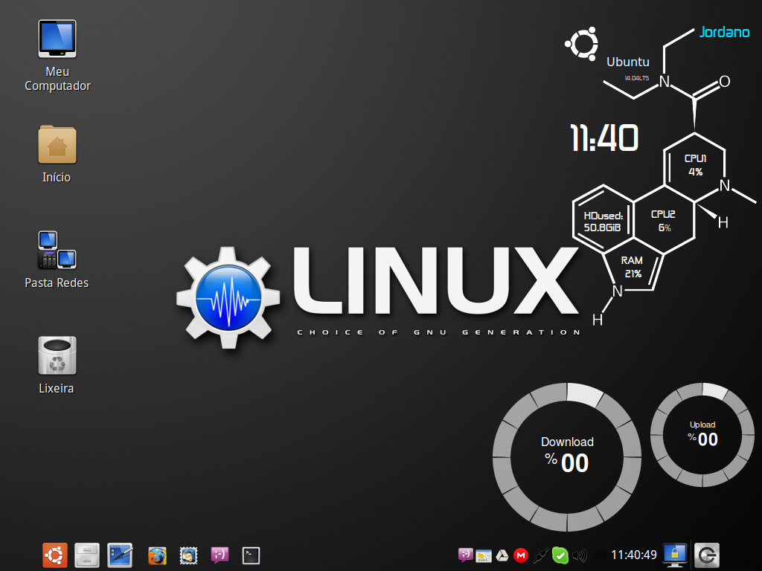Click the Google Drive tray icon

point(502,555)
